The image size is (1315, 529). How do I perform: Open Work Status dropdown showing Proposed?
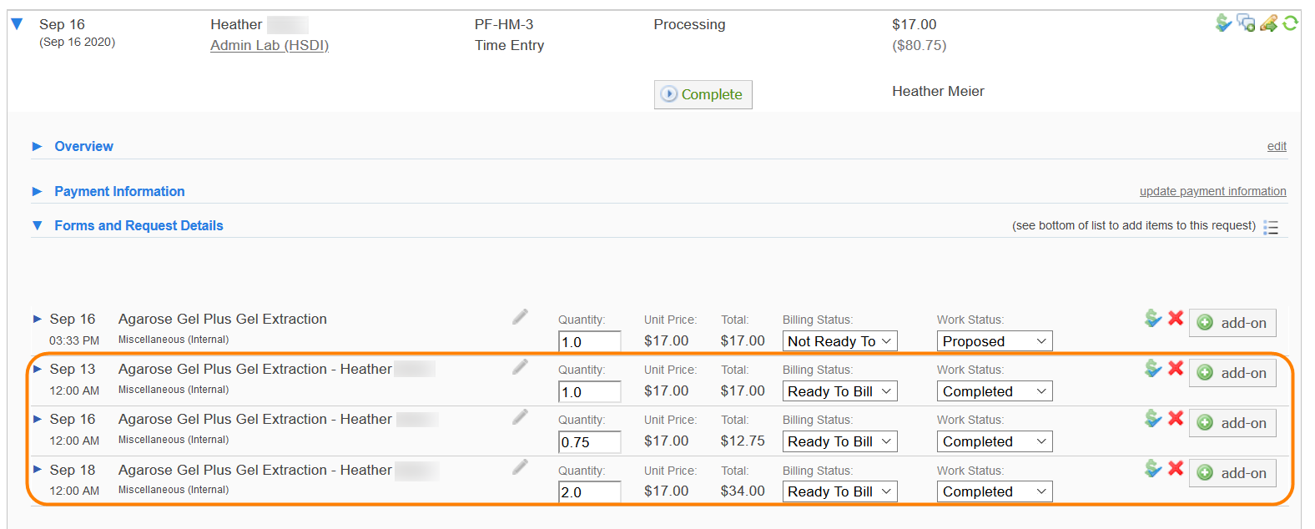pos(994,341)
